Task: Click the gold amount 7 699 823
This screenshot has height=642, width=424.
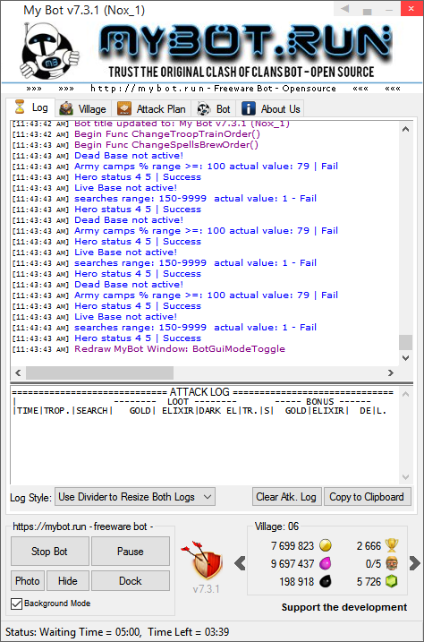Action: (292, 546)
